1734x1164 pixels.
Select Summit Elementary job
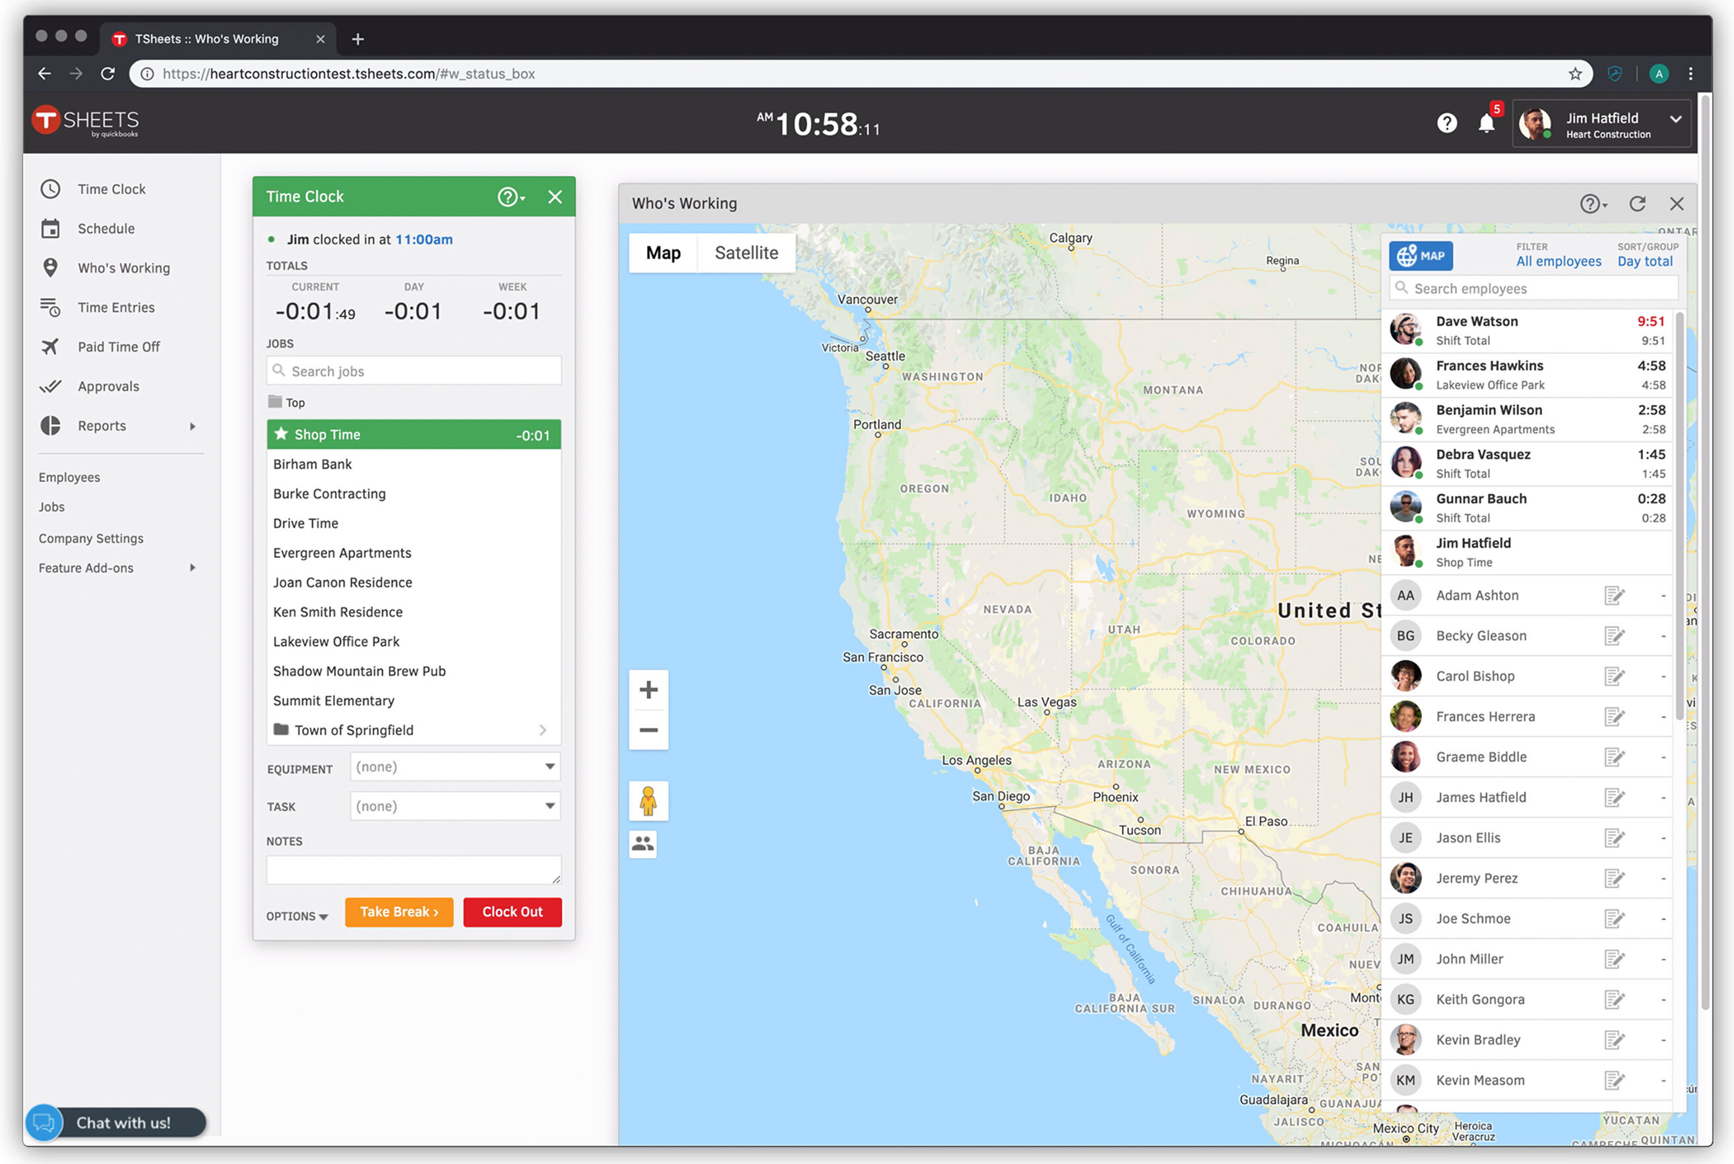coord(414,701)
